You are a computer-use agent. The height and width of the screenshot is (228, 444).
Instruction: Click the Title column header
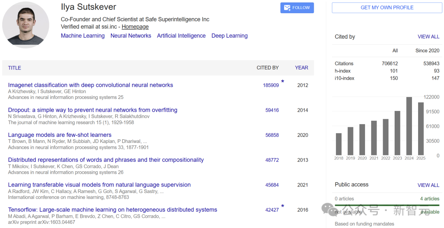(x=14, y=68)
